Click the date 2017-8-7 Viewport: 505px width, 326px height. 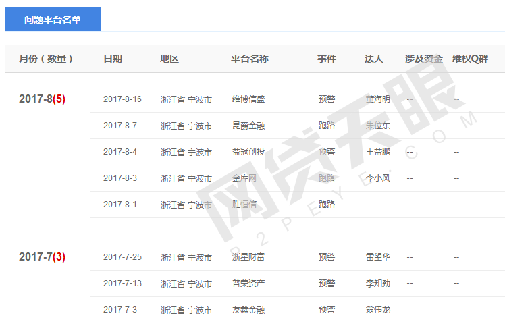click(x=120, y=126)
